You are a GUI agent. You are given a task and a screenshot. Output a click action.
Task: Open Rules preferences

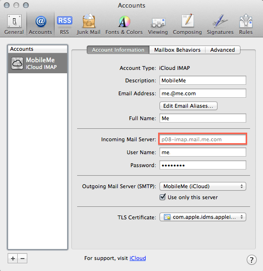246,24
